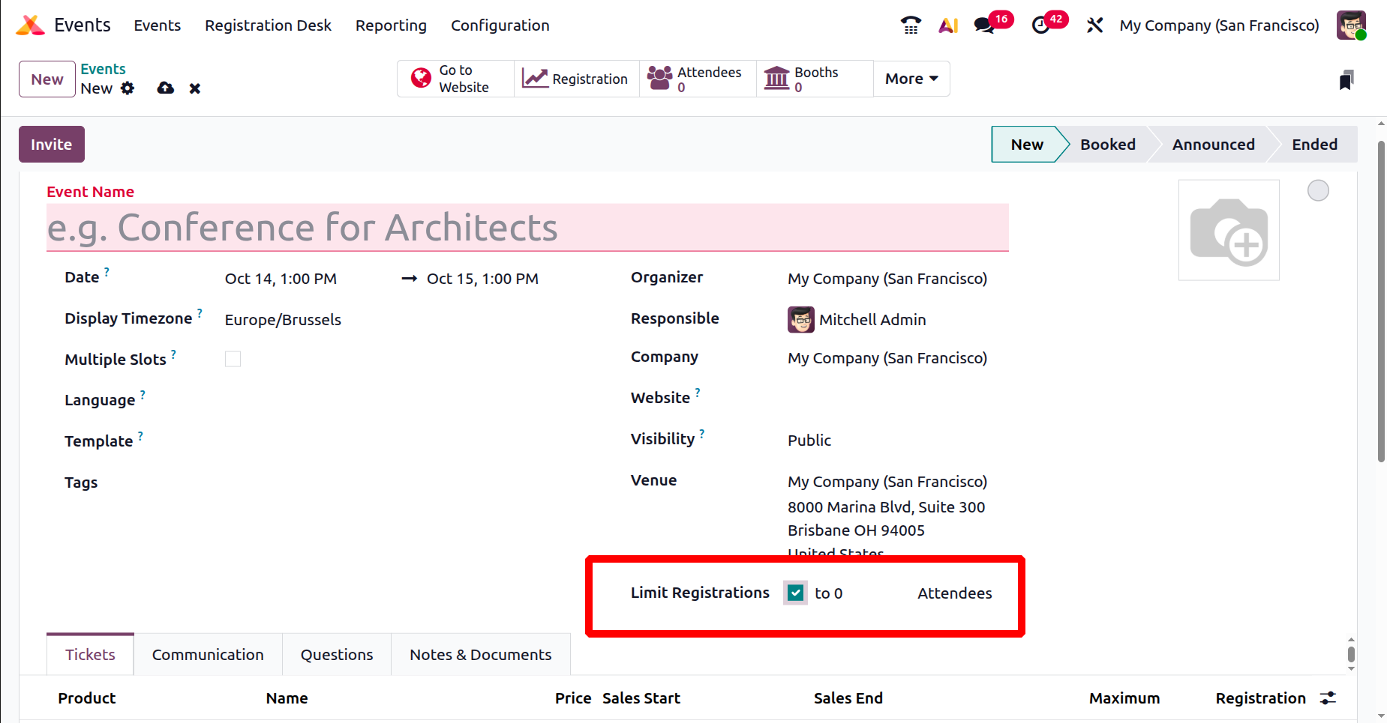Screen dimensions: 1387x723
Task: Toggle the kanban state circle indicator
Action: pyautogui.click(x=1317, y=191)
